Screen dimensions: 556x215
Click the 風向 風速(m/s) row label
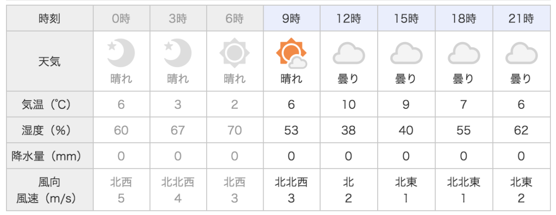(x=49, y=190)
